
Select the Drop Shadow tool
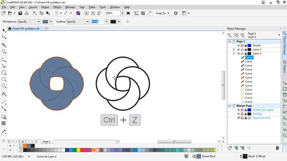point(4,117)
